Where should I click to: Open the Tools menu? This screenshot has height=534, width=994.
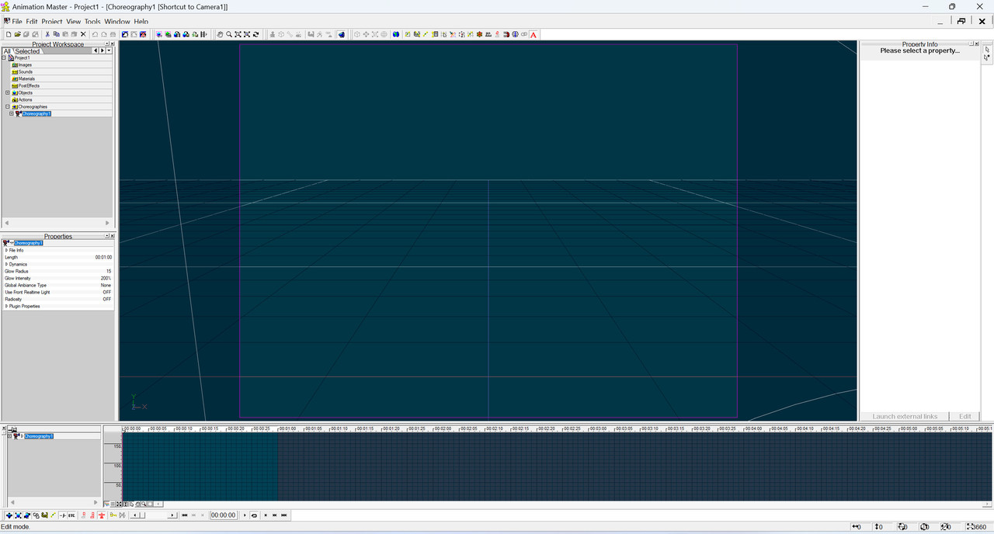(92, 22)
